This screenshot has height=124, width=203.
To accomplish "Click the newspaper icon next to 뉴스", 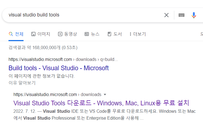I will click(x=87, y=34).
